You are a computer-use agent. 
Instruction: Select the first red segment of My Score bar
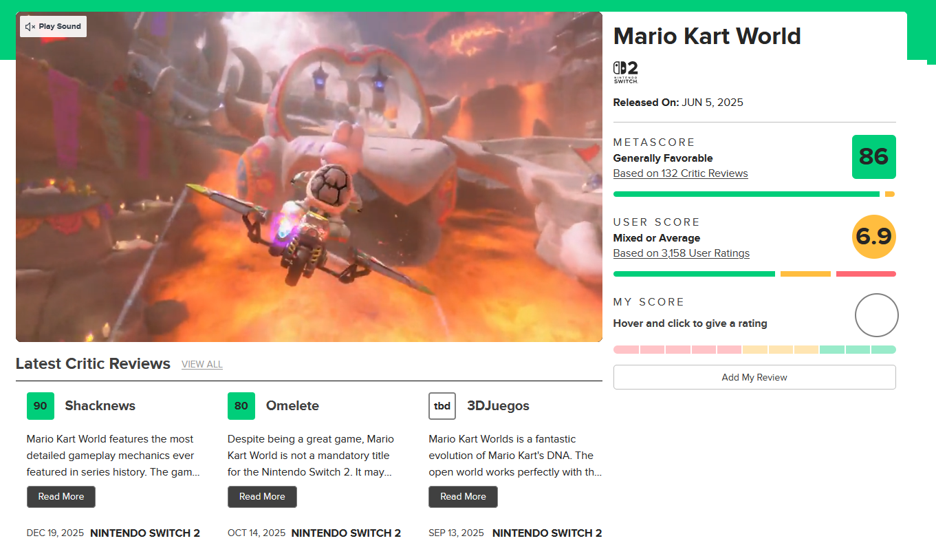tap(626, 350)
